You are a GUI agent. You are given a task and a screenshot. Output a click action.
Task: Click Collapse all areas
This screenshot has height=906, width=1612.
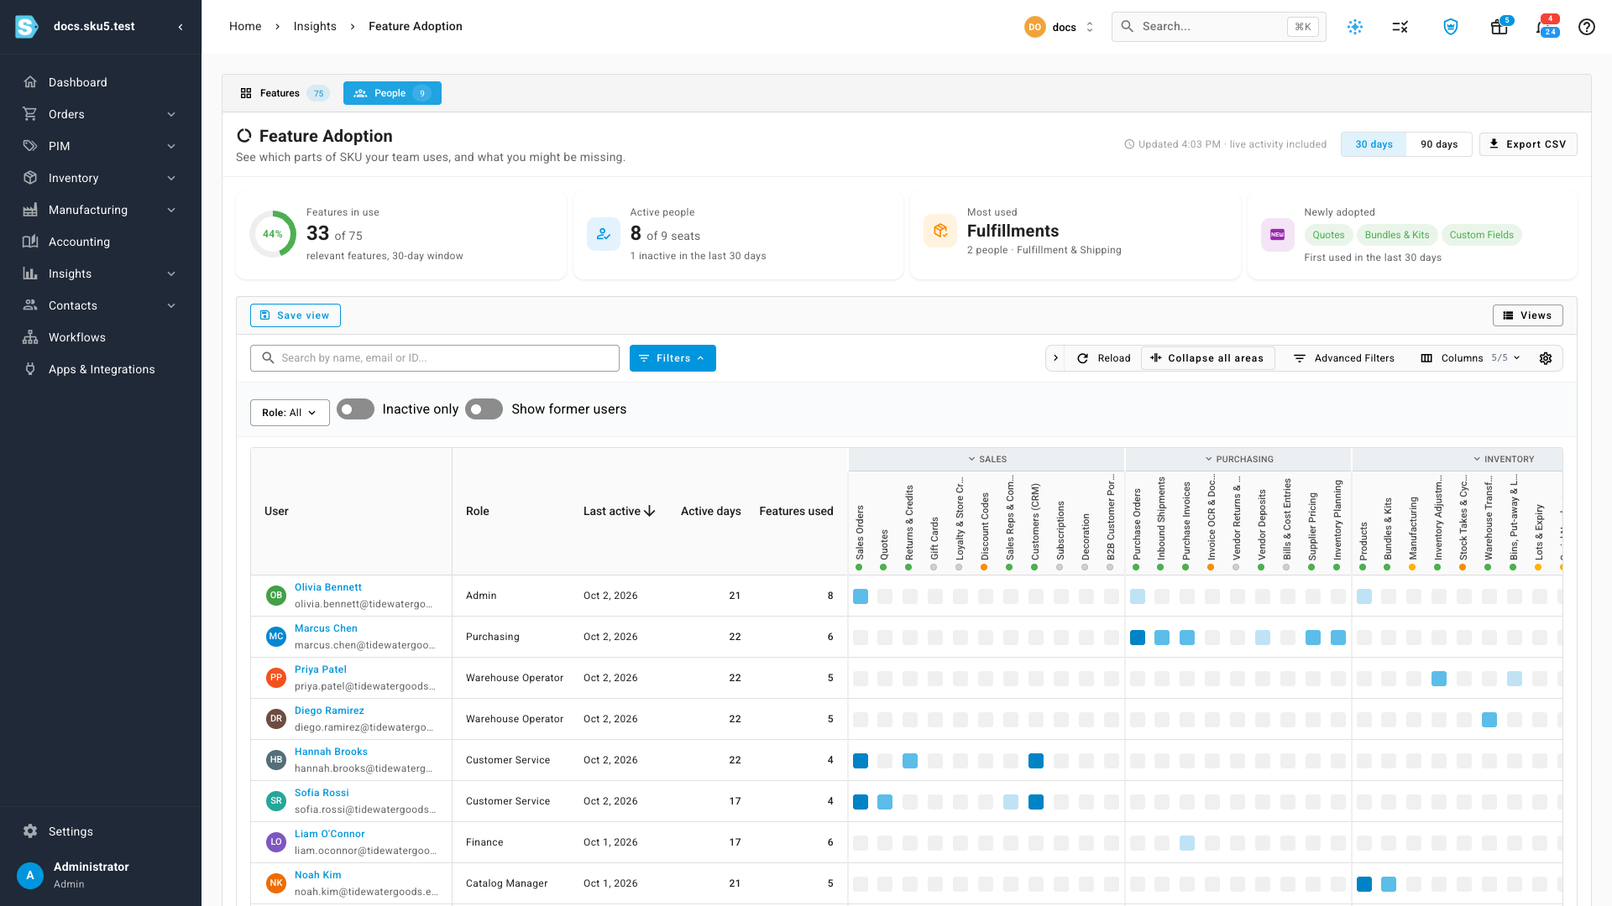pyautogui.click(x=1207, y=358)
